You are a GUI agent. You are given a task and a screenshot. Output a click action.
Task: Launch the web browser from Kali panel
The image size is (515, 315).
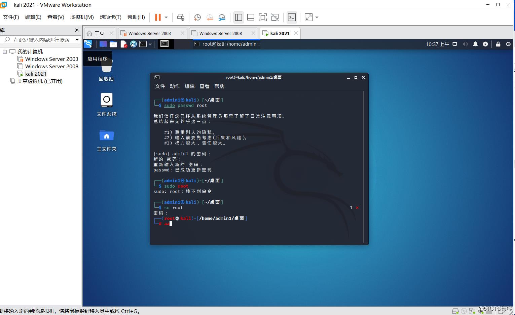click(x=134, y=44)
